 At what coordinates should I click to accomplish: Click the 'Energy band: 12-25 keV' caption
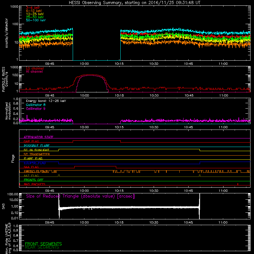(x=46, y=101)
